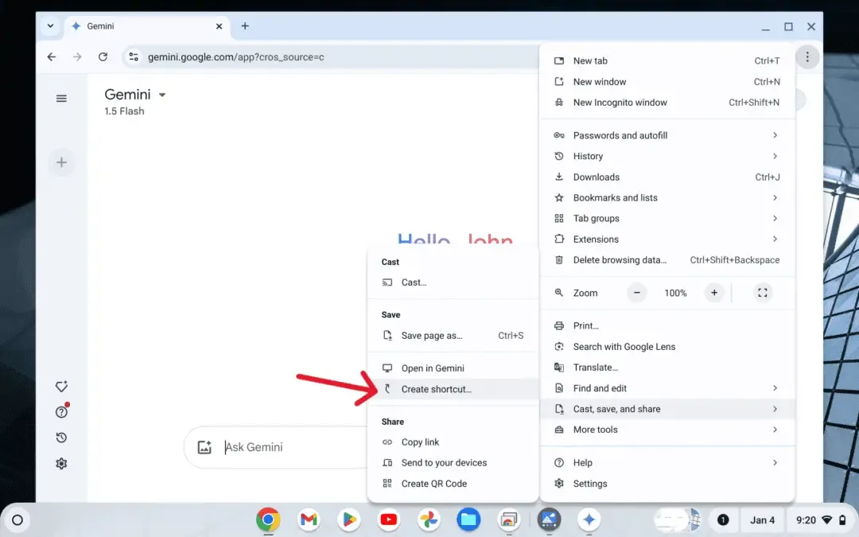The height and width of the screenshot is (537, 859).
Task: Open site information icon in address bar
Action: [133, 57]
